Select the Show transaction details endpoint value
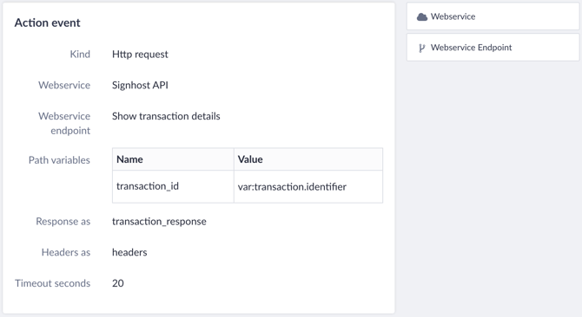The width and height of the screenshot is (582, 317). (x=166, y=116)
